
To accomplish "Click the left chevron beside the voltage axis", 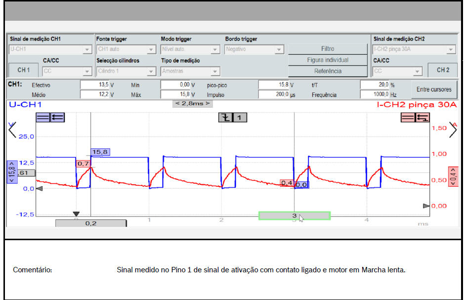I will click(x=12, y=129).
